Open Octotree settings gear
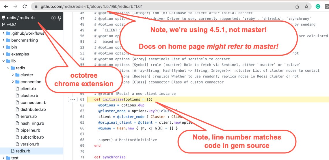Image resolution: width=329 pixels, height=160 pixels. [x=53, y=18]
